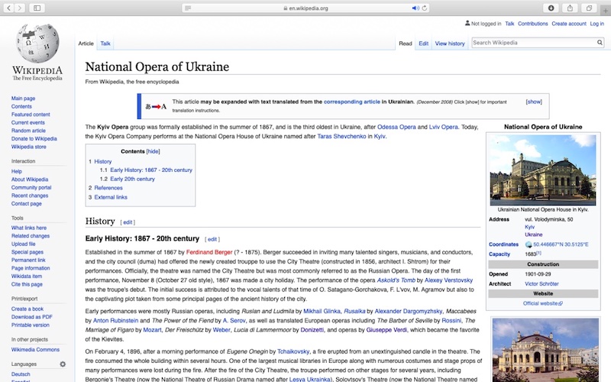Open the Deutsch language link
The width and height of the screenshot is (611, 382).
pyautogui.click(x=21, y=374)
